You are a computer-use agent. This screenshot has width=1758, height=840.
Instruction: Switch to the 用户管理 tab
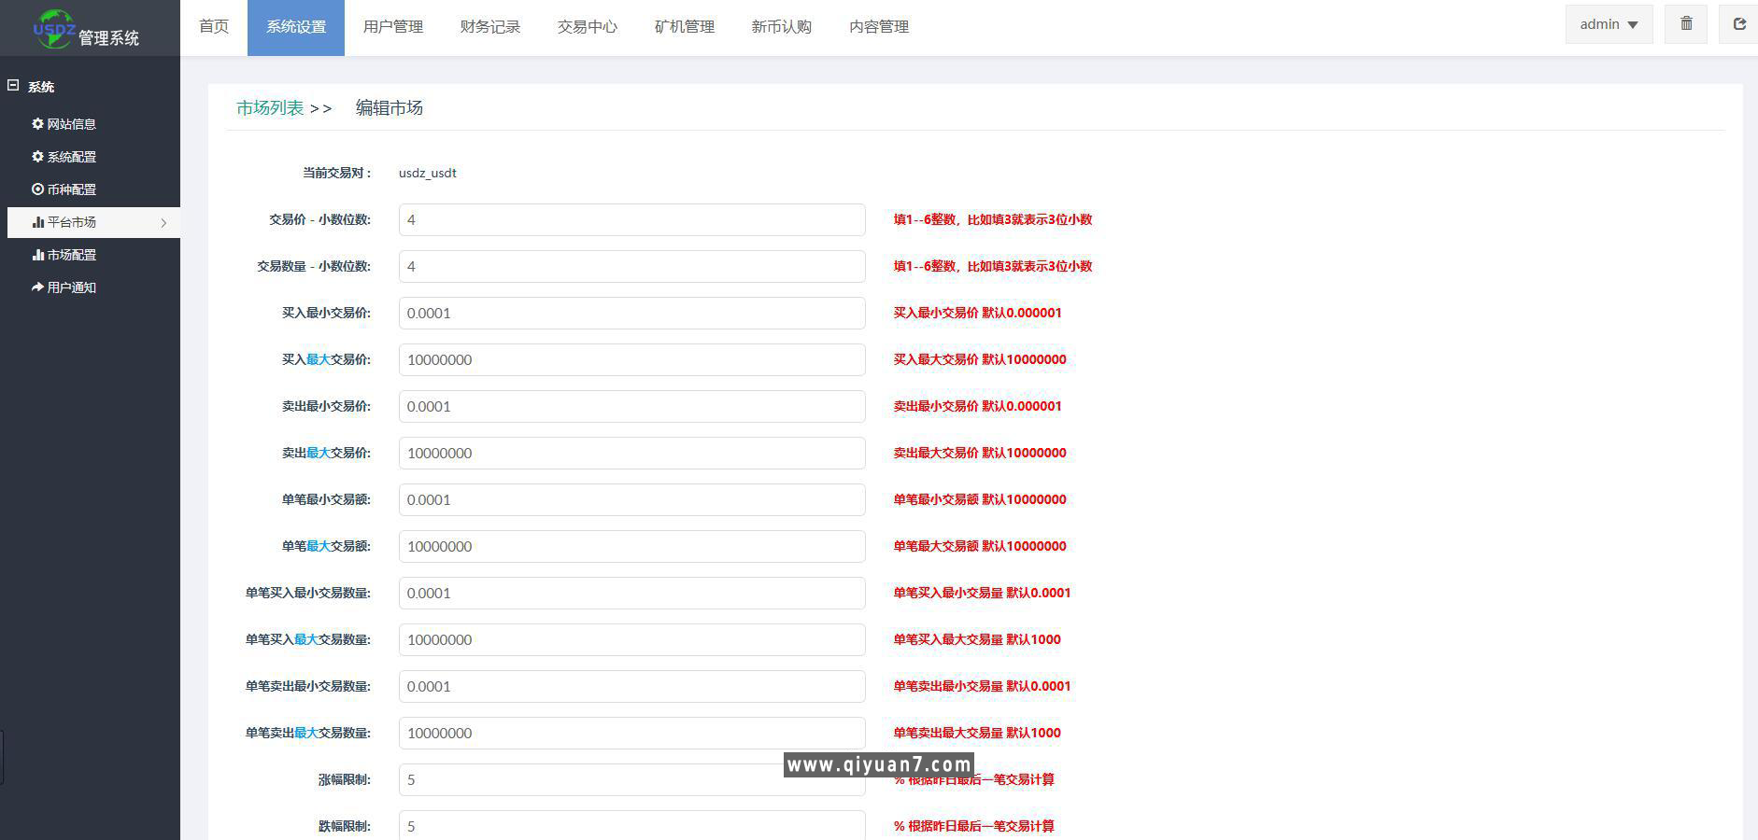point(392,27)
